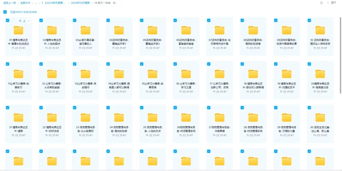The image size is (342, 171).
Task: Open the more options icon on folder 01
Action: 29,21
